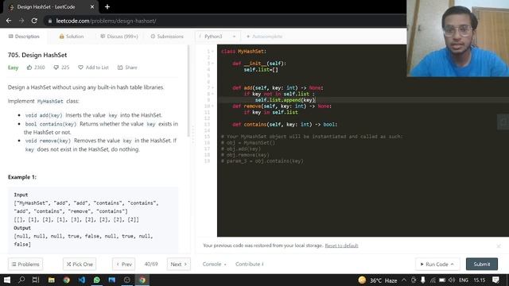509x286 pixels.
Task: Click 'class MyHashSet:' line in editor
Action: tap(243, 52)
